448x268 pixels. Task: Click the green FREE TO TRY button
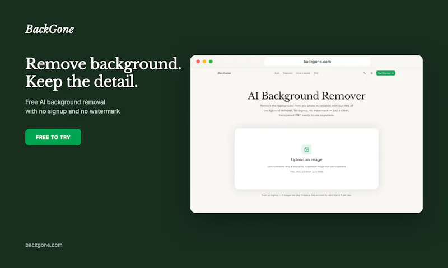tap(53, 137)
